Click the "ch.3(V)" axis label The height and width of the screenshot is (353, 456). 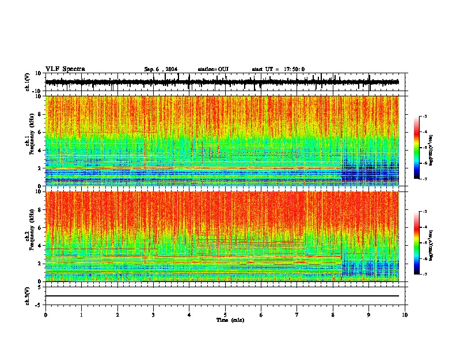pos(28,296)
